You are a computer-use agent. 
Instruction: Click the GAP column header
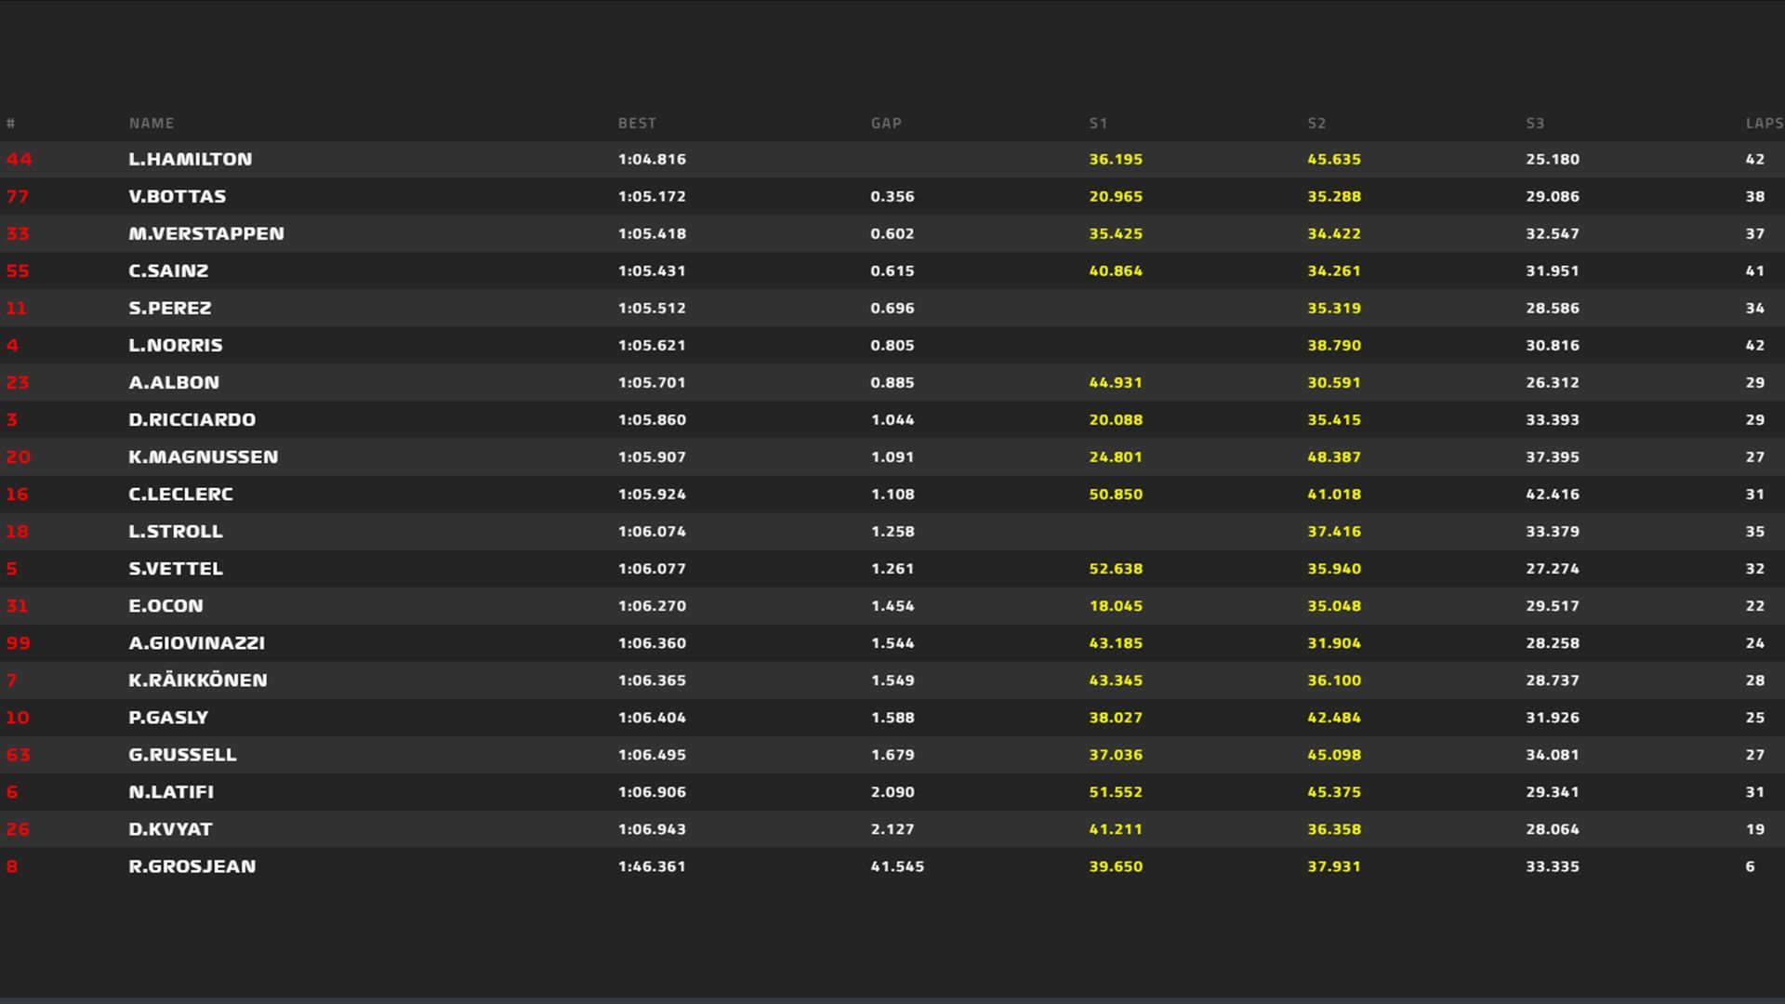pyautogui.click(x=886, y=123)
